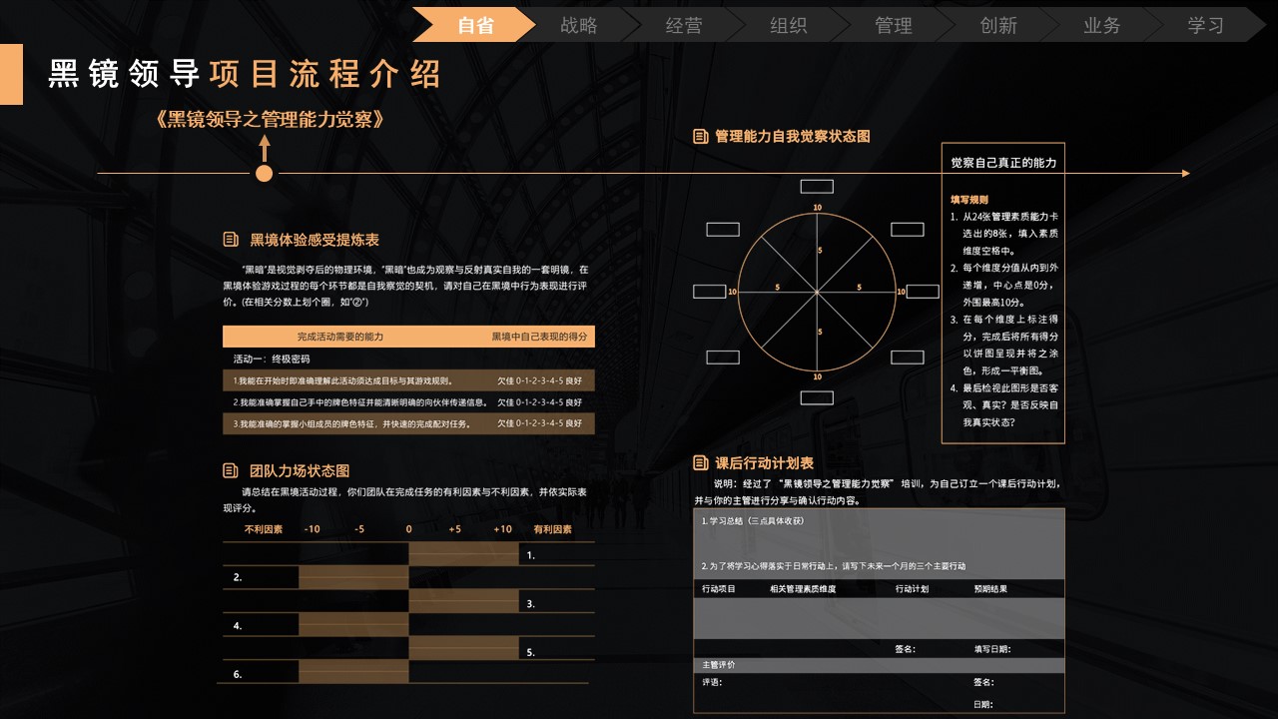
Task: Click the icon beside 黑境体验感受提炼表 heading
Action: coord(231,240)
